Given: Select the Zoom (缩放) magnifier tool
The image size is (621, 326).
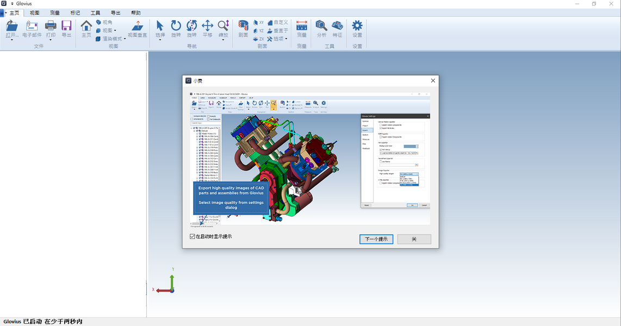Looking at the screenshot, I should coord(223,26).
